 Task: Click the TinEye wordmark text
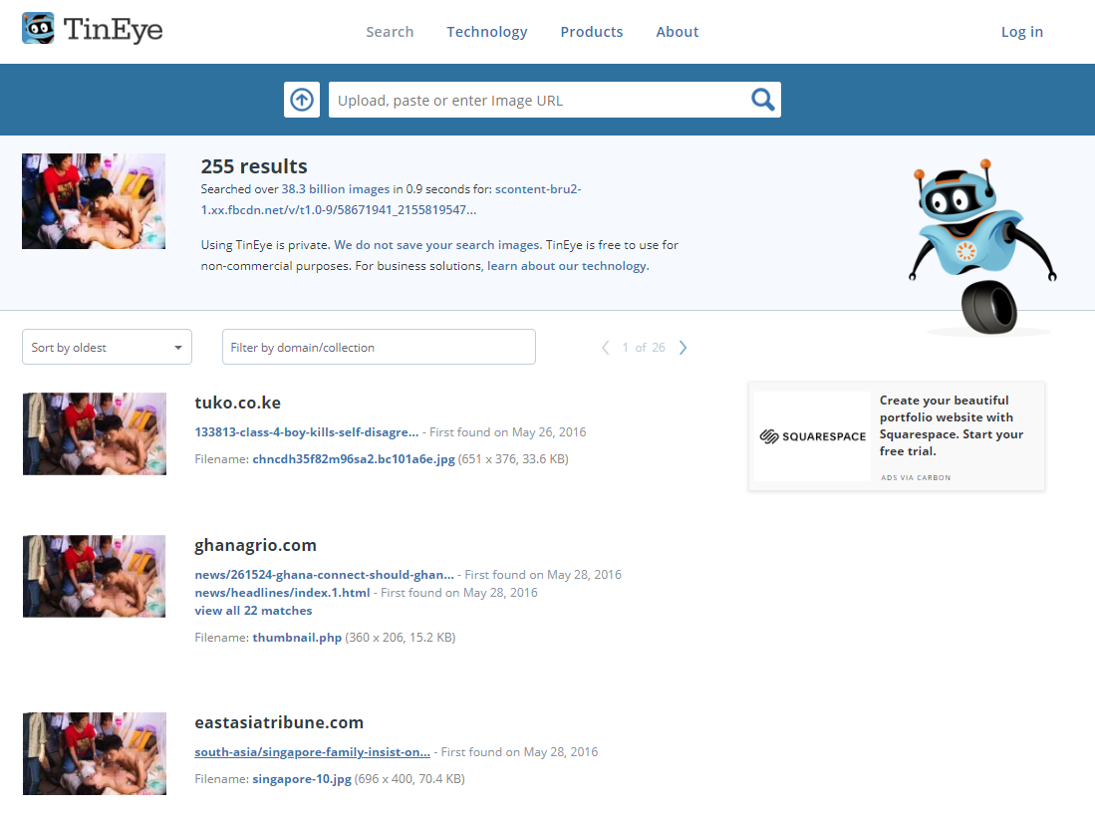[x=114, y=30]
